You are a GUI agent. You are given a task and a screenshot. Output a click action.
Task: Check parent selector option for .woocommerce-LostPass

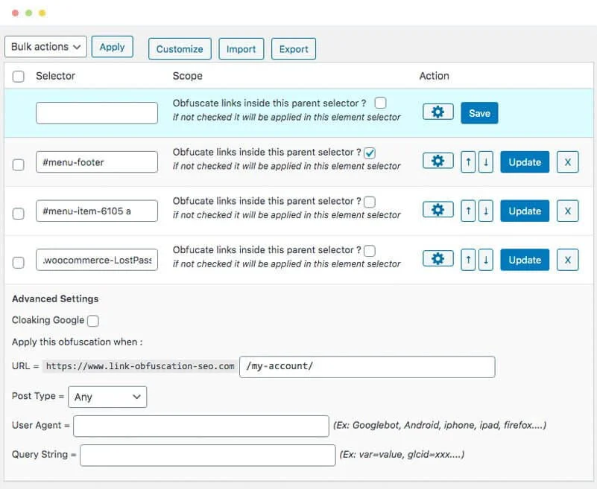tap(370, 251)
